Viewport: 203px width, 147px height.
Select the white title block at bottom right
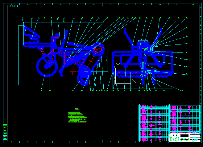coord(184,137)
